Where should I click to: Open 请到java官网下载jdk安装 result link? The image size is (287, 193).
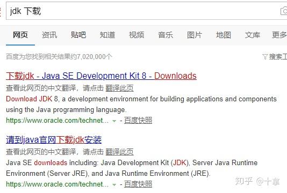click(54, 140)
